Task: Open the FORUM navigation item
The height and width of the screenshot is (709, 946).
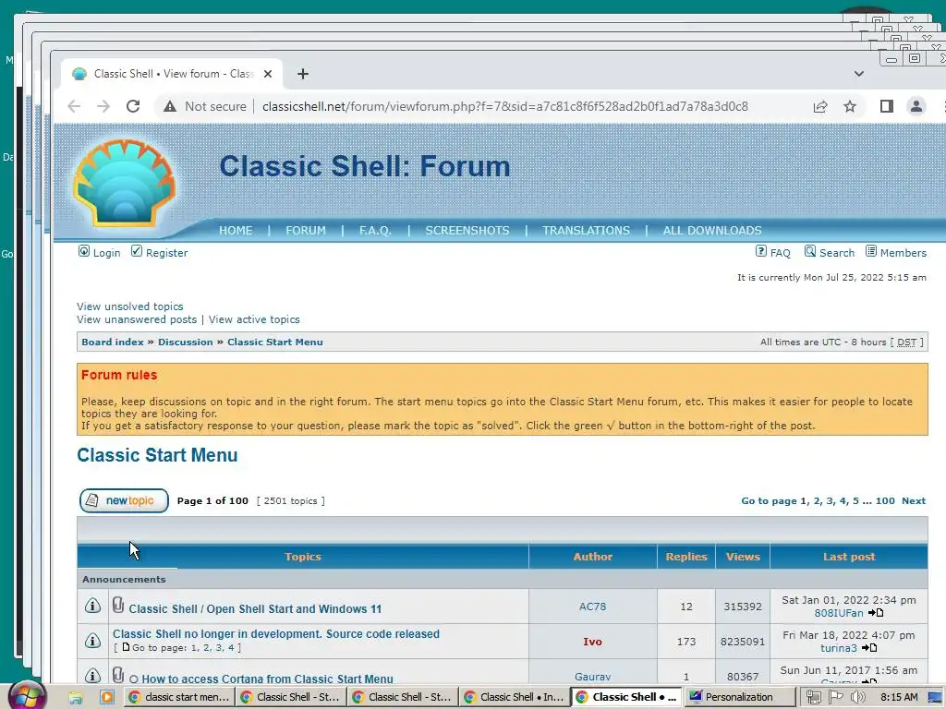Action: click(305, 230)
